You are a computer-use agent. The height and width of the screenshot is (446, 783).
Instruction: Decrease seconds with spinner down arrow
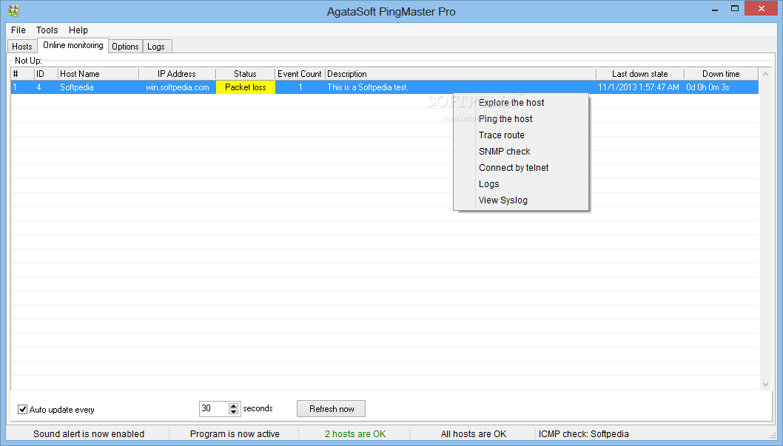[x=234, y=412]
